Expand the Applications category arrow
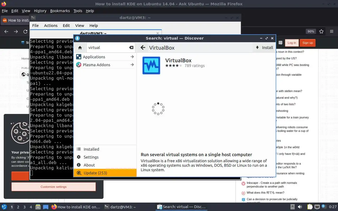The width and height of the screenshot is (338, 211). (x=132, y=57)
